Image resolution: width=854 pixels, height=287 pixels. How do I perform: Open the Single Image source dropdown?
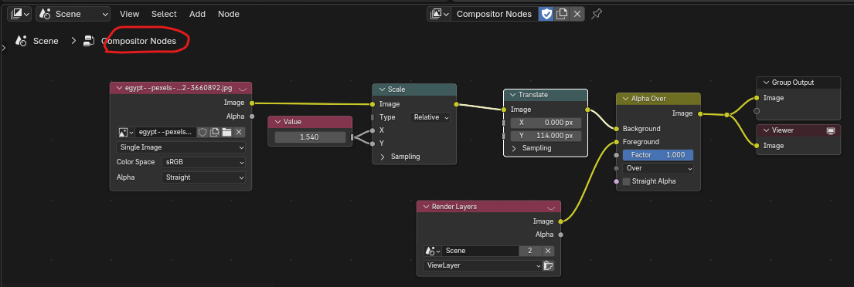point(181,147)
